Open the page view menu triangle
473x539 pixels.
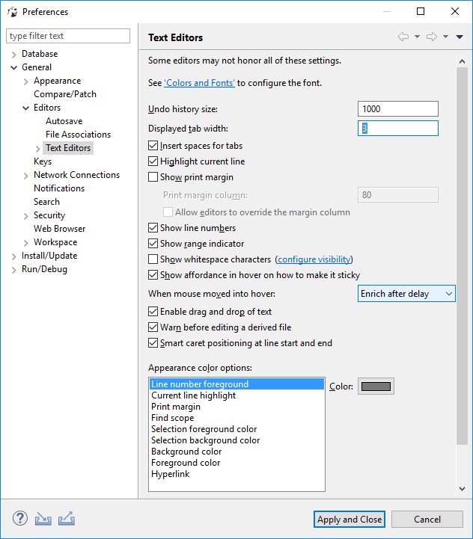click(x=460, y=37)
